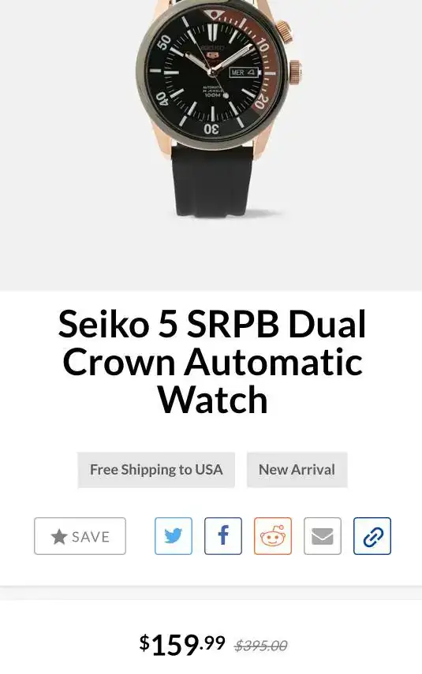422x674 pixels.
Task: Copy the product link with chain icon
Action: click(372, 536)
